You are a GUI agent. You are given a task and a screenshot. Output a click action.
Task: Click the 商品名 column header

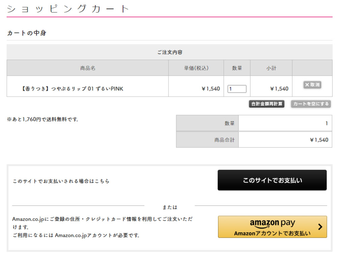[88, 68]
